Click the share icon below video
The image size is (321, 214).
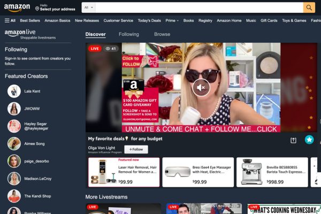(293, 140)
